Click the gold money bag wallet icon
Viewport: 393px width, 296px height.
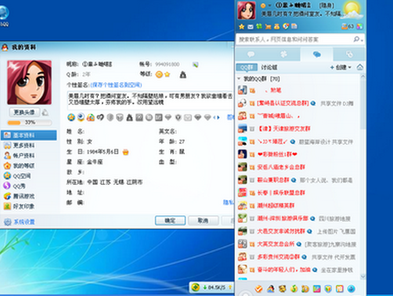pos(277,26)
